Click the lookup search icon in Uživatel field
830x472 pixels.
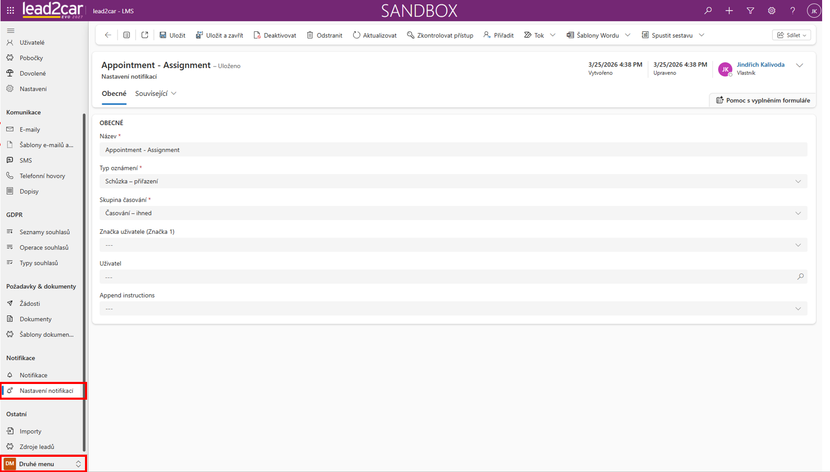click(800, 277)
